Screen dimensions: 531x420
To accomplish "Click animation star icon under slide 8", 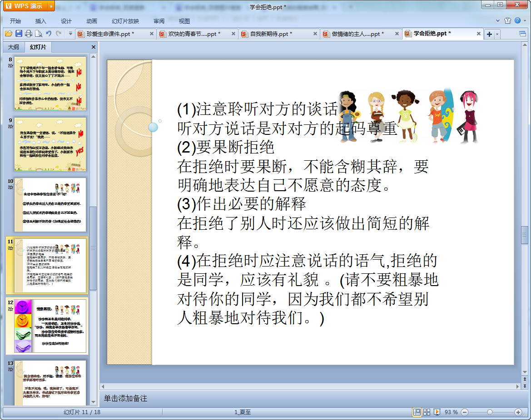I will [10, 66].
